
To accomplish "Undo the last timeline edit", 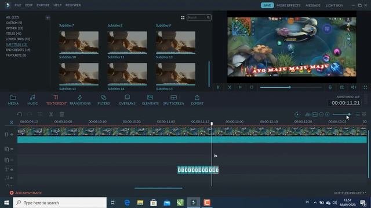I will tap(19, 114).
